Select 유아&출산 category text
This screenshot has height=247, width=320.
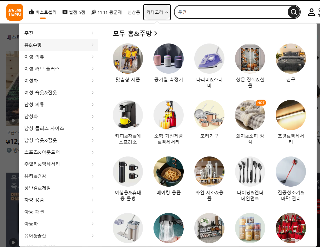(35, 236)
